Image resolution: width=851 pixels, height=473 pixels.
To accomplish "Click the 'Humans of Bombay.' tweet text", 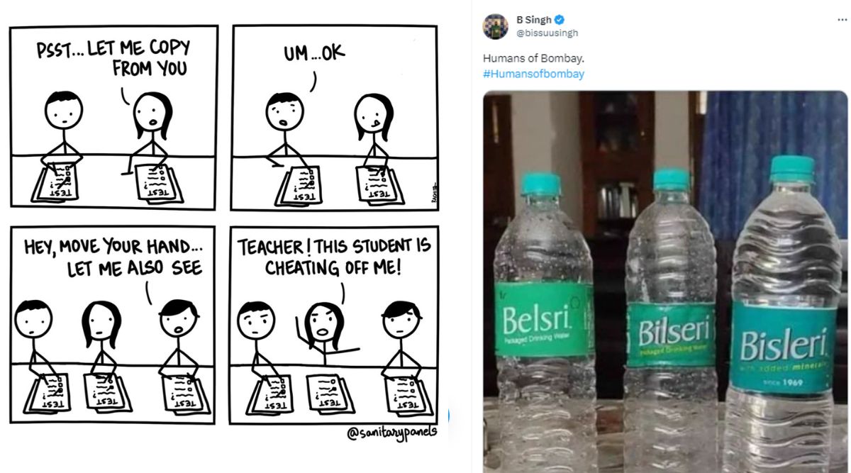I will click(x=524, y=59).
